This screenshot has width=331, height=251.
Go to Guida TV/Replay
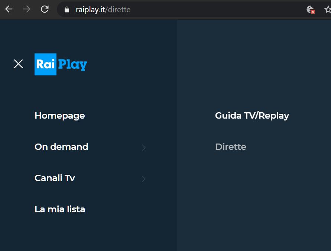click(x=252, y=116)
